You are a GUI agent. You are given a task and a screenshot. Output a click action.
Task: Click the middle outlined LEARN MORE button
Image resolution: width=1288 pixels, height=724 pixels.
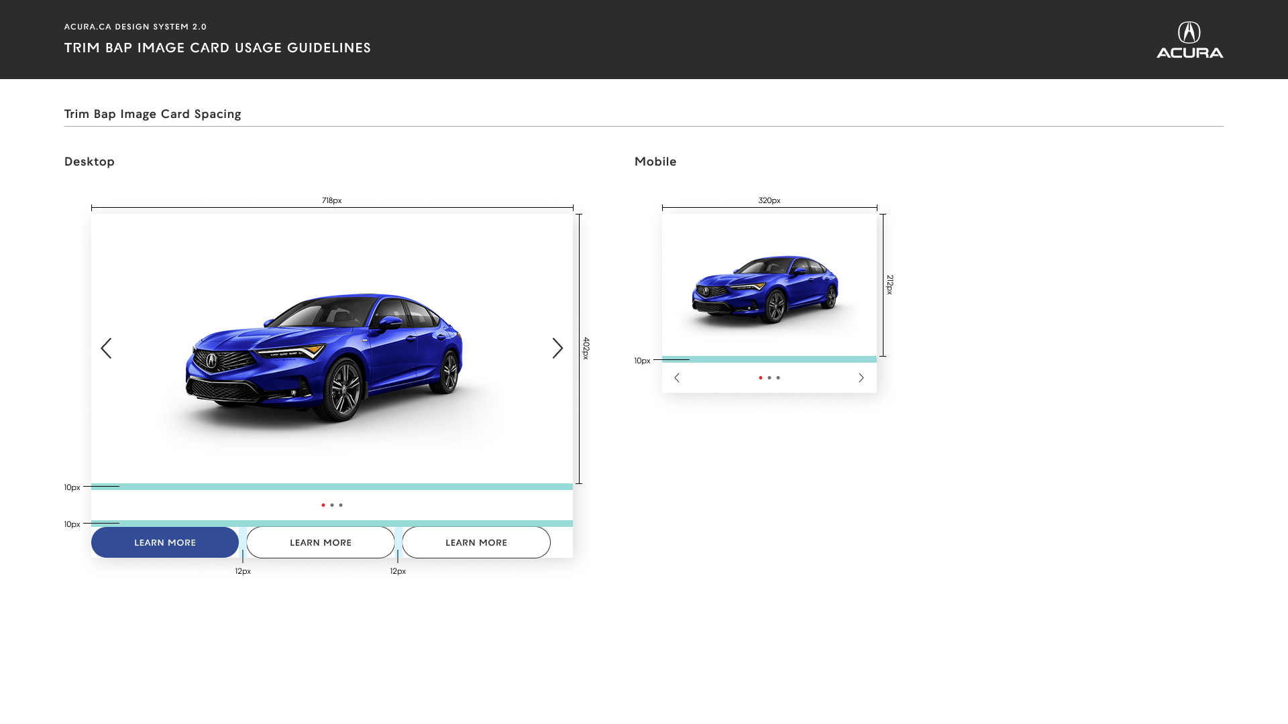pos(321,542)
